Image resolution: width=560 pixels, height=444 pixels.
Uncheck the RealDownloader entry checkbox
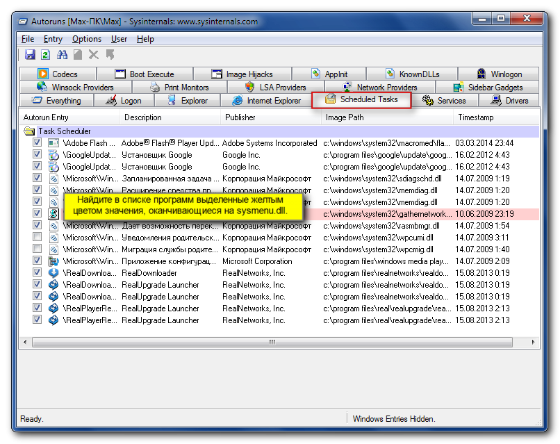point(37,272)
